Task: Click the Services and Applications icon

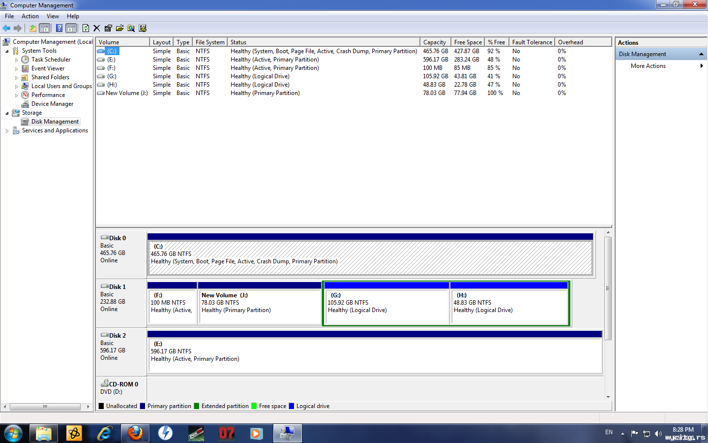Action: coord(16,130)
